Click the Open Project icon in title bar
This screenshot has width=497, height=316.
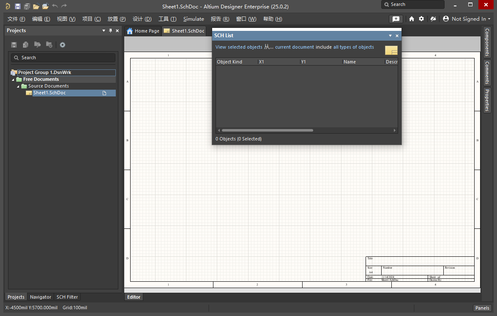45,6
